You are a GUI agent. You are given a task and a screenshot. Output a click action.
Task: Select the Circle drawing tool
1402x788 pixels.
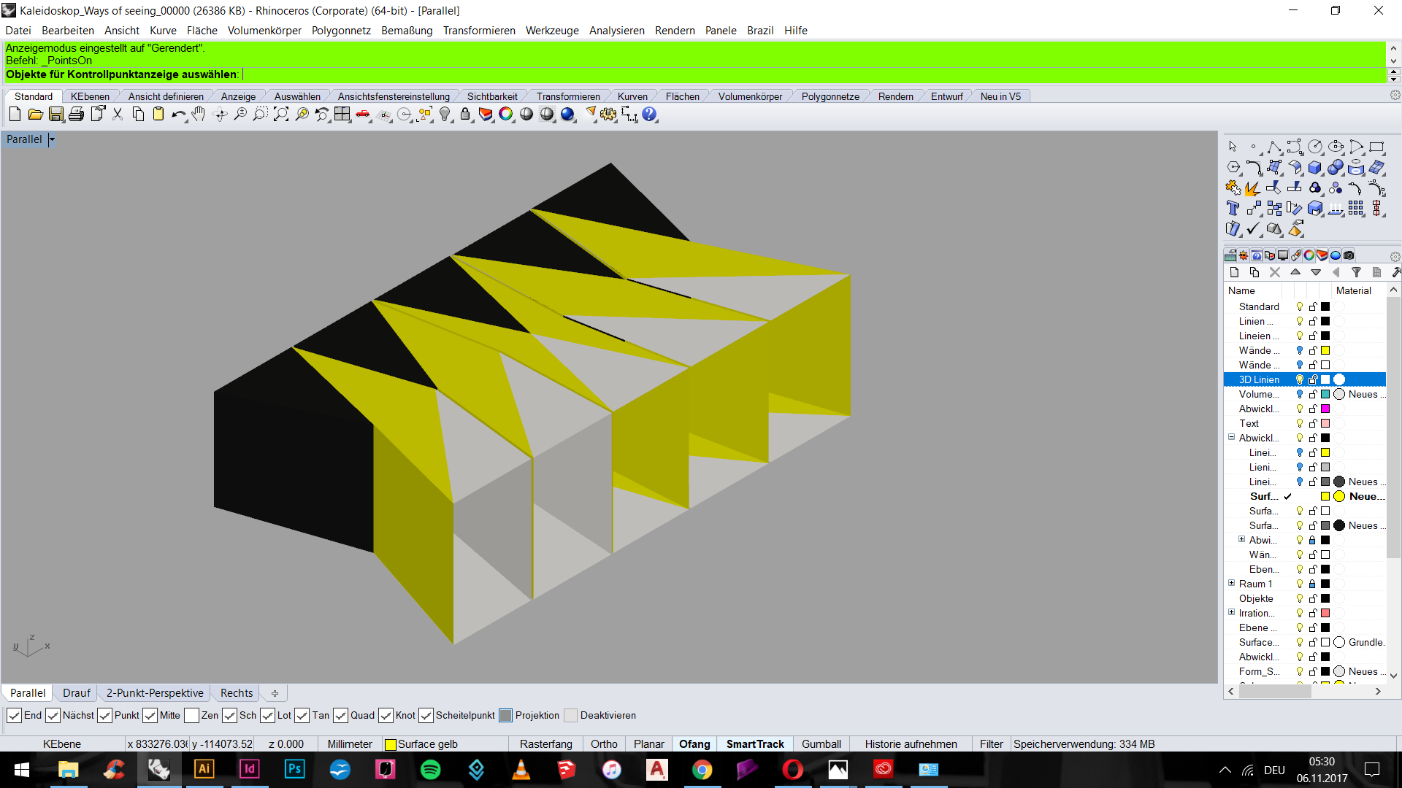pos(1314,147)
